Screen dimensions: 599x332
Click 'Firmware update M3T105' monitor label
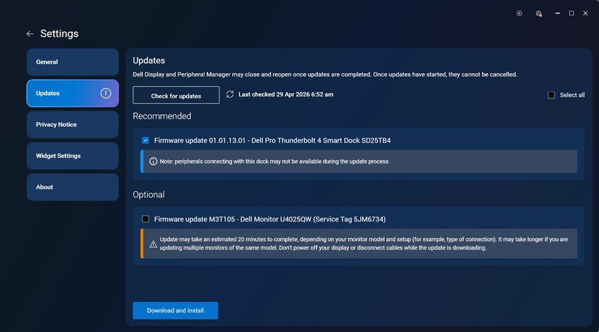tap(270, 219)
